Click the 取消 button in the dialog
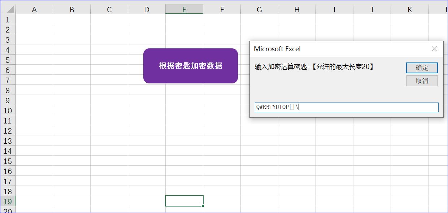 click(422, 81)
